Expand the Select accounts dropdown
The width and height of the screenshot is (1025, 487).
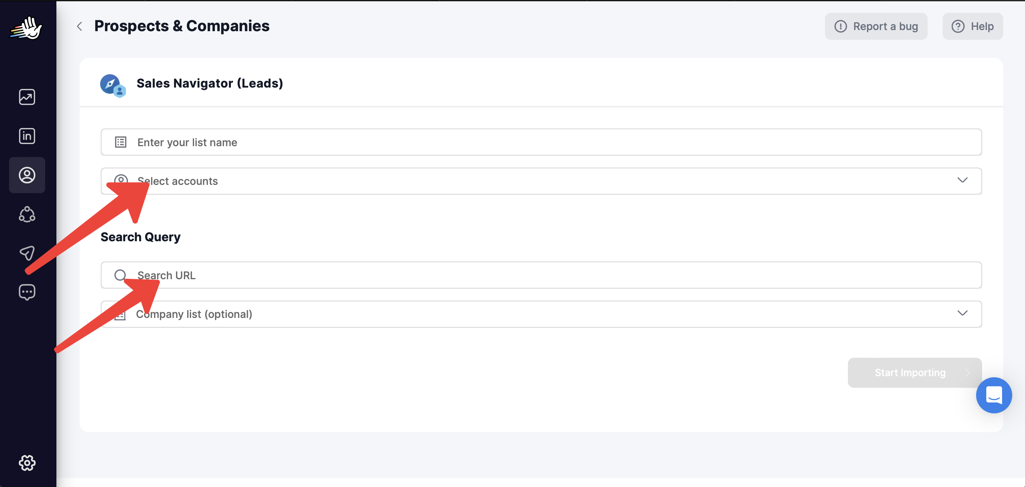pyautogui.click(x=541, y=181)
